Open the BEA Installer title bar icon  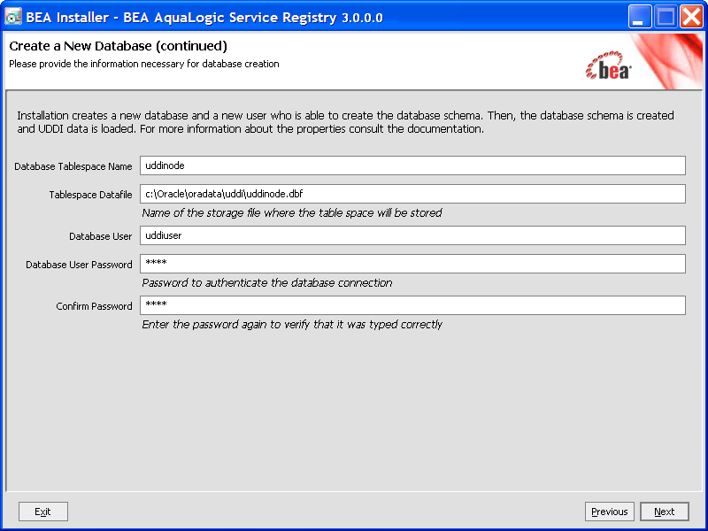pos(13,17)
